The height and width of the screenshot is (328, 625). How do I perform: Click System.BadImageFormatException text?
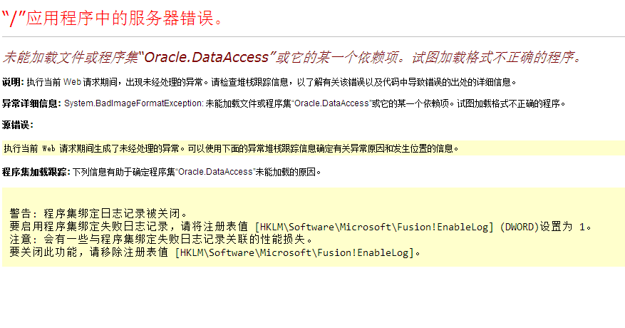[134, 103]
